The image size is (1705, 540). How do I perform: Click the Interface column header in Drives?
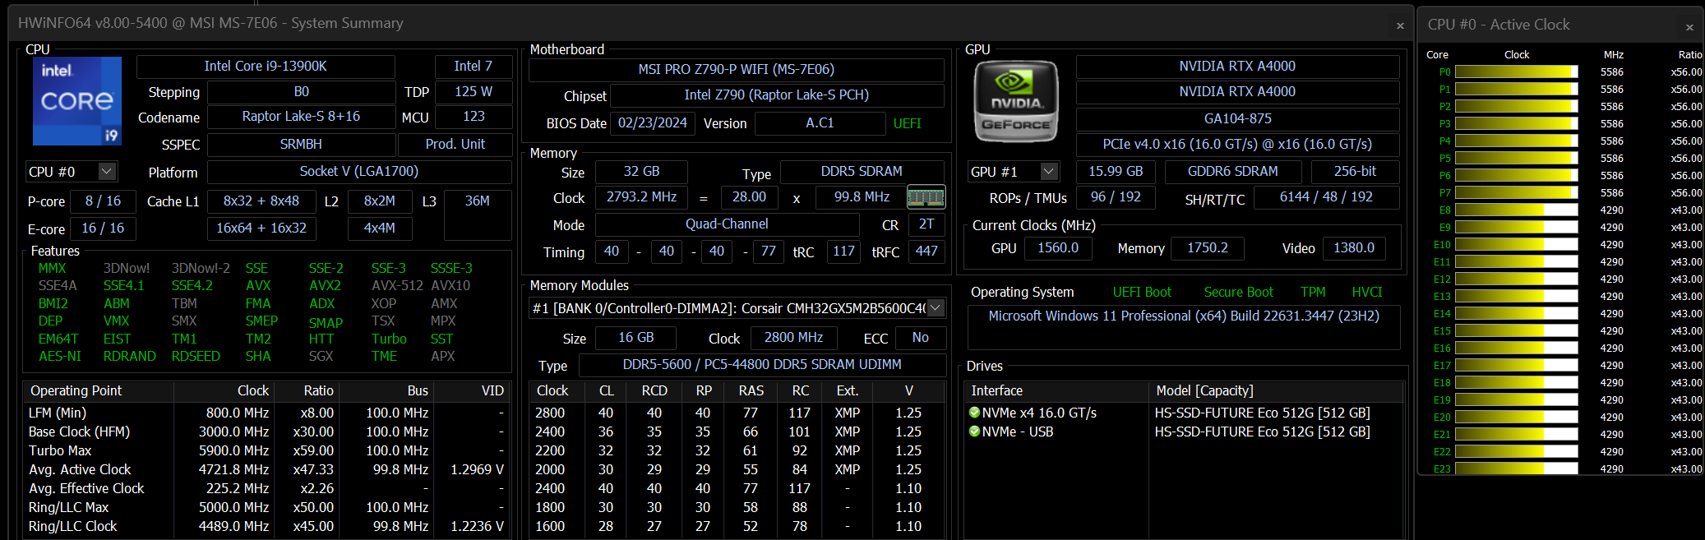point(1057,391)
